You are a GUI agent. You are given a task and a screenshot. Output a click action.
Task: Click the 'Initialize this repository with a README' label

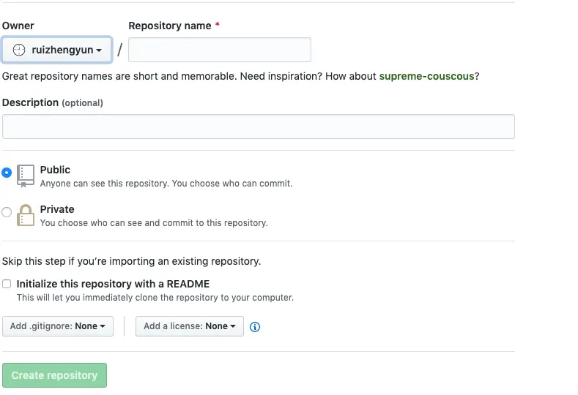[x=113, y=284]
